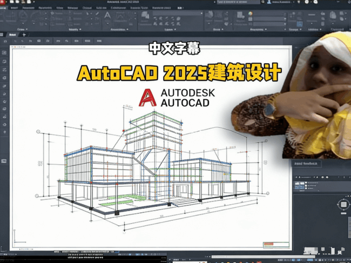The image size is (351, 263).
Task: Open the red AutoCAD application menu button
Action: coord(3,2)
